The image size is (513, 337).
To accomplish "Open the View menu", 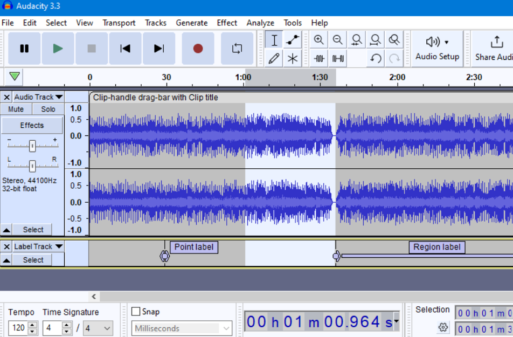I will (x=85, y=23).
